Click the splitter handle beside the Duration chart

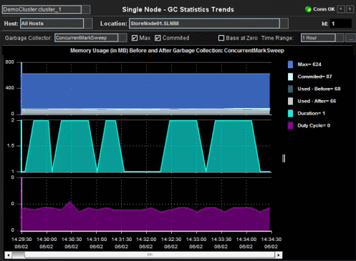pos(284,158)
